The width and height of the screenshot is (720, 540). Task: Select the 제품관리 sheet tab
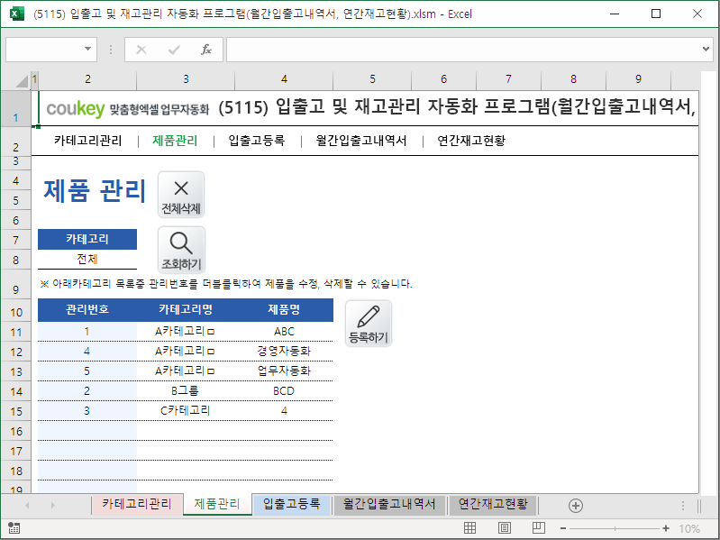click(217, 504)
